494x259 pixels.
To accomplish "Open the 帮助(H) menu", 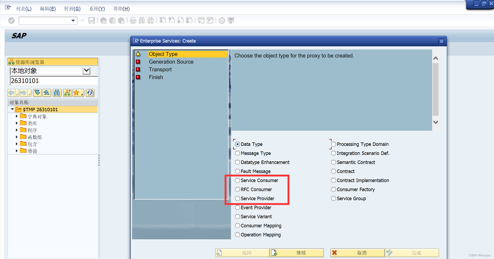I will coord(122,9).
